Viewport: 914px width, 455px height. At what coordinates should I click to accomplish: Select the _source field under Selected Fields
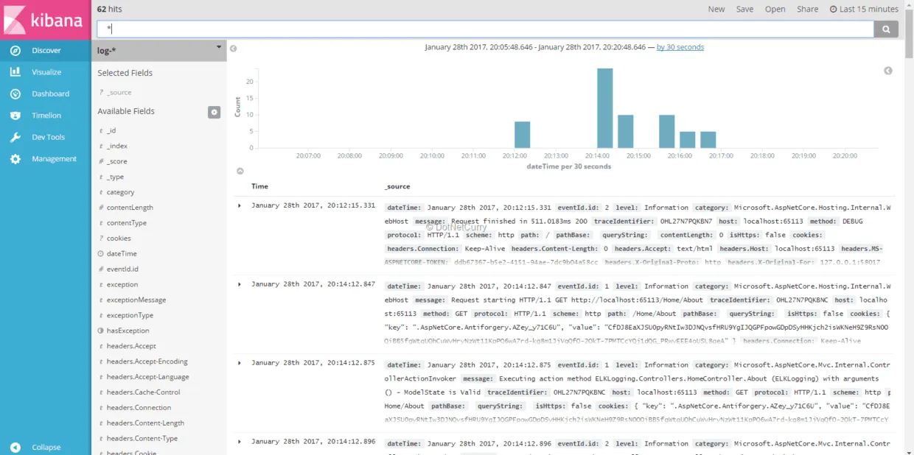(x=119, y=92)
